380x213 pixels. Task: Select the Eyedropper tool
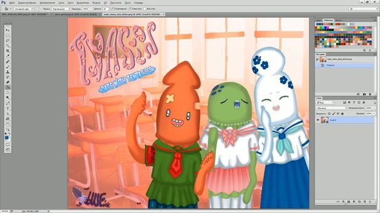[x=8, y=56]
